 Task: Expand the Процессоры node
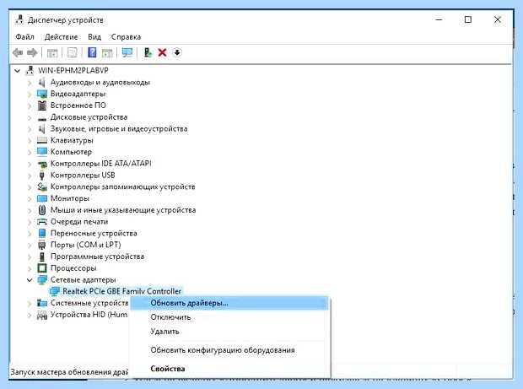click(30, 268)
